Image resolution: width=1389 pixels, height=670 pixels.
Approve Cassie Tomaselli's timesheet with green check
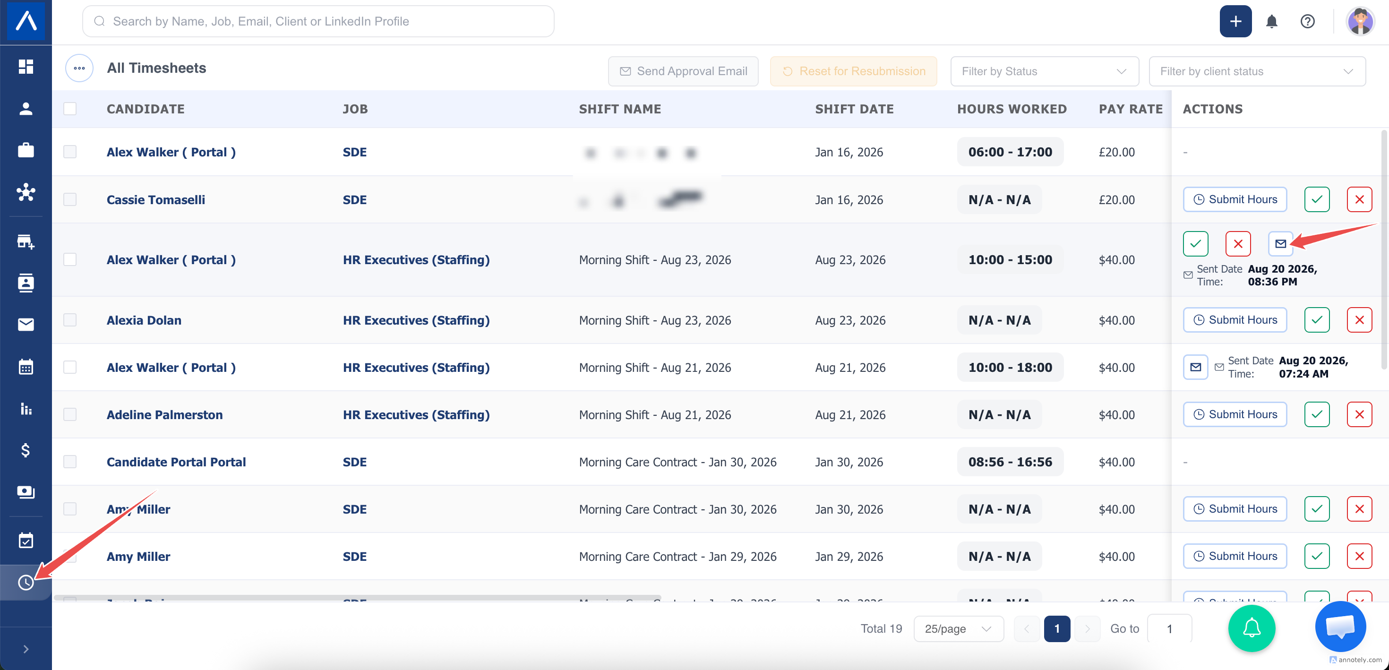pyautogui.click(x=1317, y=199)
